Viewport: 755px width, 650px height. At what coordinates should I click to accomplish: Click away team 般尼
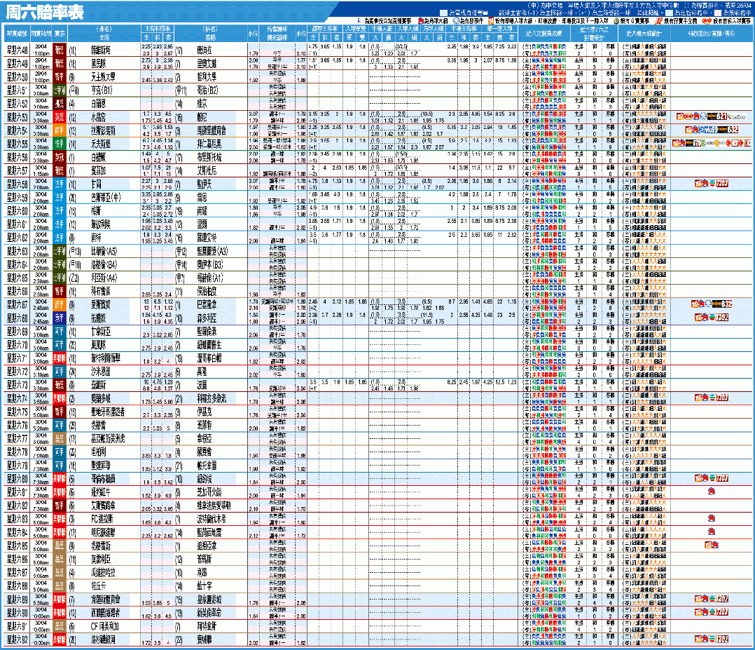coord(202,117)
